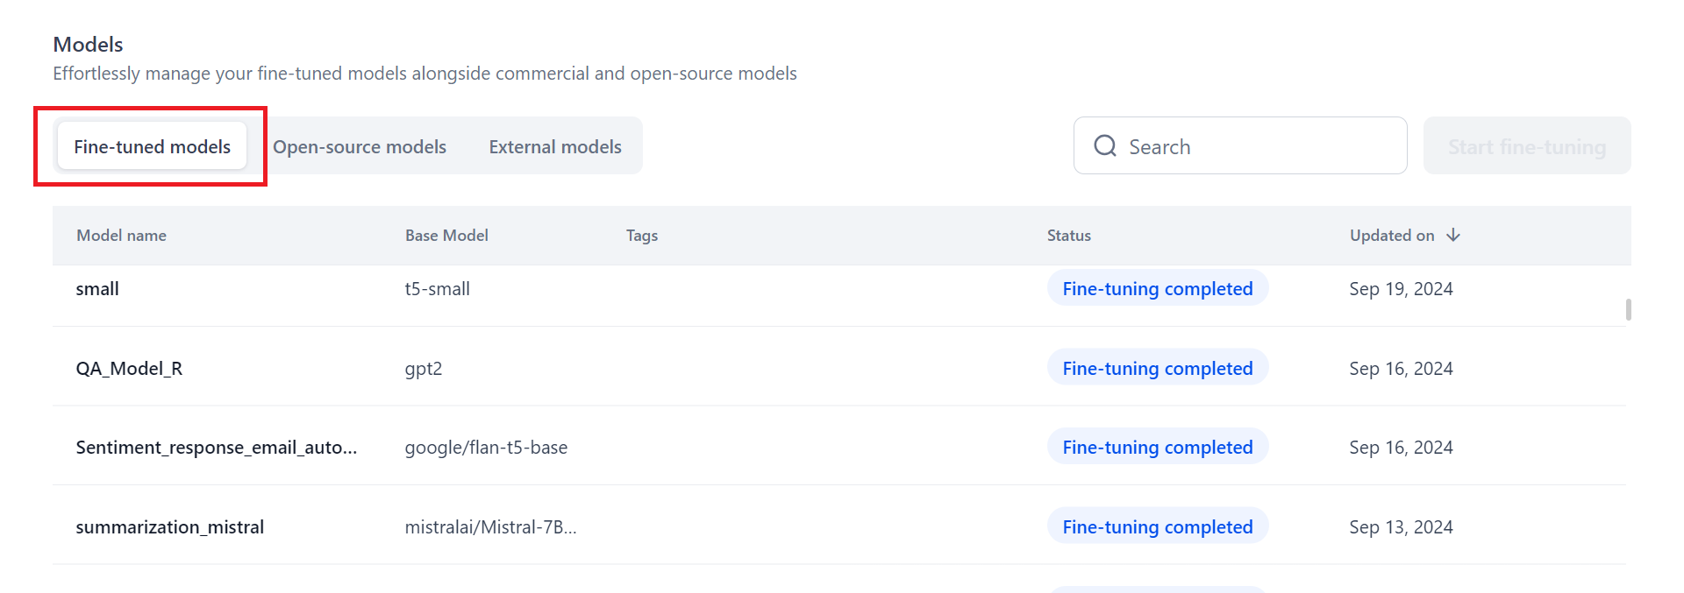Click the Model name column header
Viewport: 1684px width, 593px height.
coord(121,235)
